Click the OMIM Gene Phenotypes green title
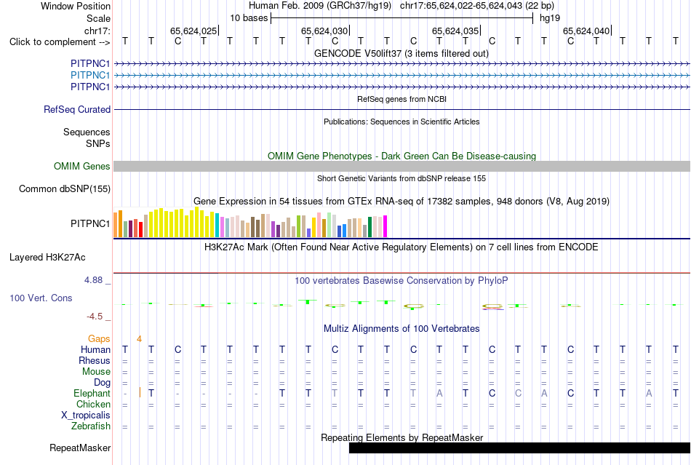 point(402,156)
